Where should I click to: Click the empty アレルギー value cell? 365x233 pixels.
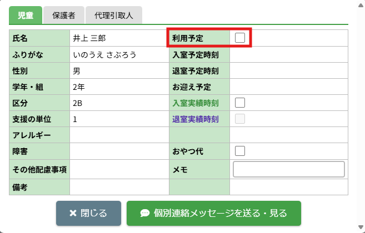tap(119, 135)
